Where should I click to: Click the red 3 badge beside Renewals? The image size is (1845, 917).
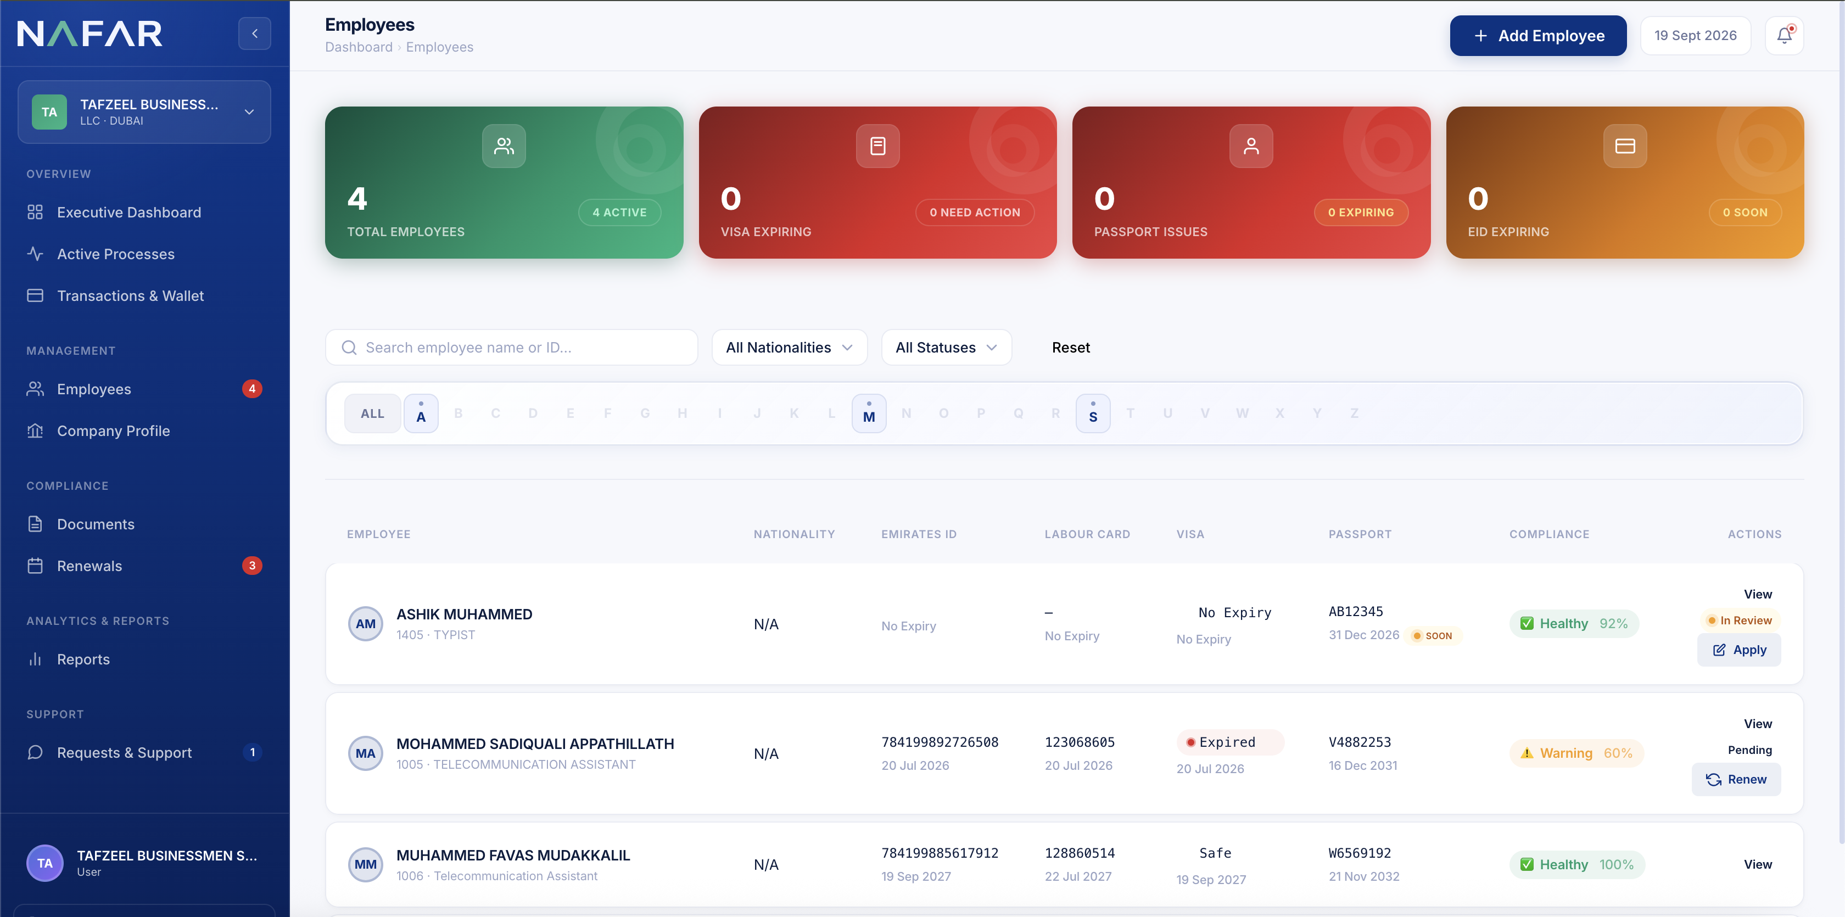(252, 566)
